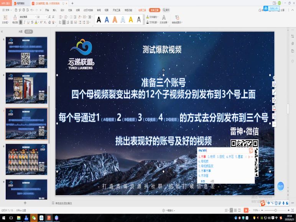Open the Animation ribbon tab

pos(78,10)
